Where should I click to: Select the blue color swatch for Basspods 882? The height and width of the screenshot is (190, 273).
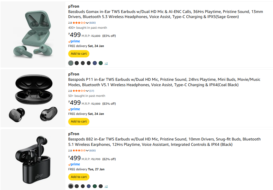(89, 186)
